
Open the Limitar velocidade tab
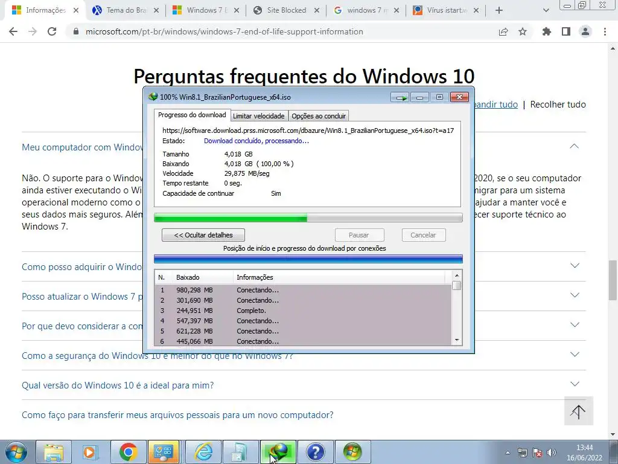[258, 116]
